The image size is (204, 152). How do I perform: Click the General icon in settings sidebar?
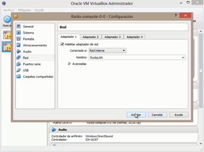point(18,26)
